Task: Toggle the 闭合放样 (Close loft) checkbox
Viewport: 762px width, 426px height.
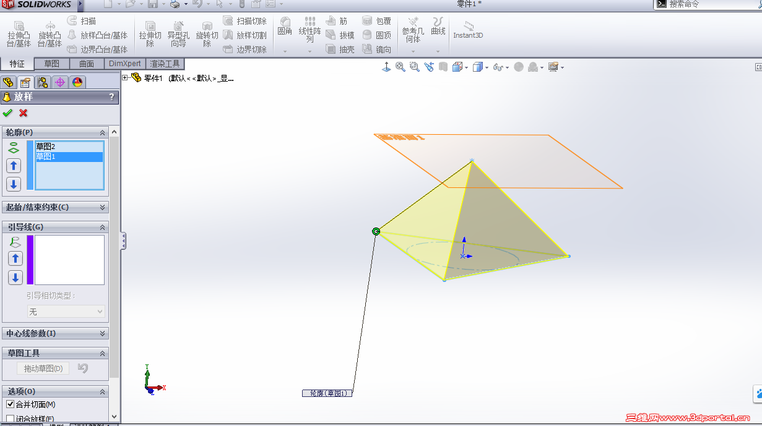Action: coord(10,419)
